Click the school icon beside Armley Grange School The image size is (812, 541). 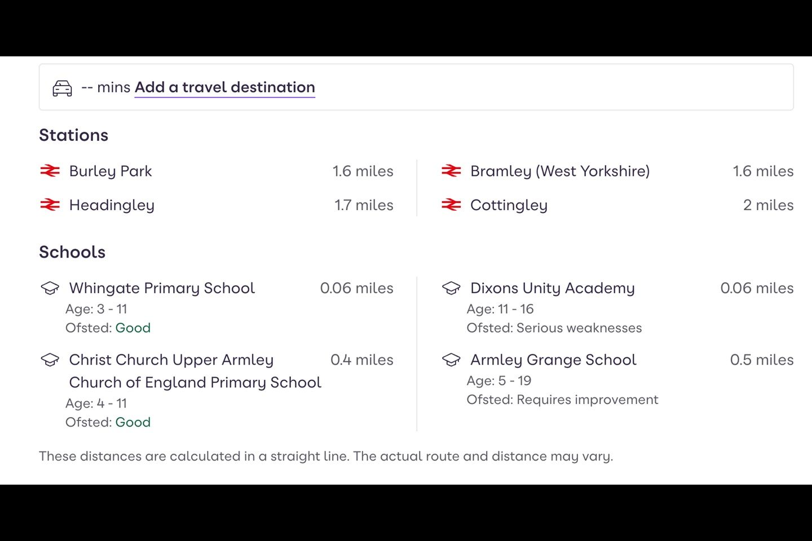click(451, 360)
